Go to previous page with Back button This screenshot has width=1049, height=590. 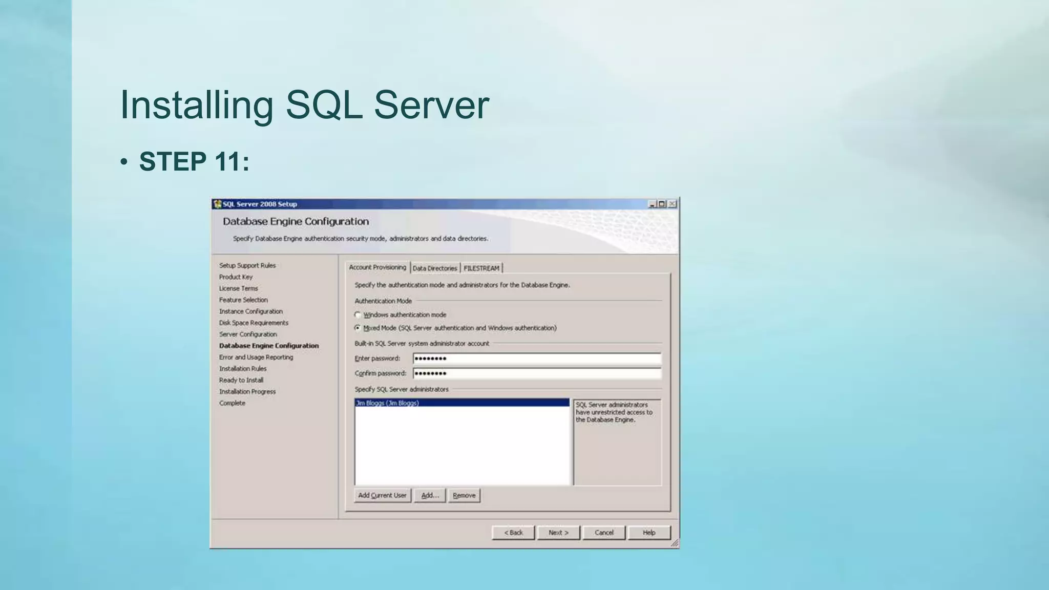tap(513, 533)
